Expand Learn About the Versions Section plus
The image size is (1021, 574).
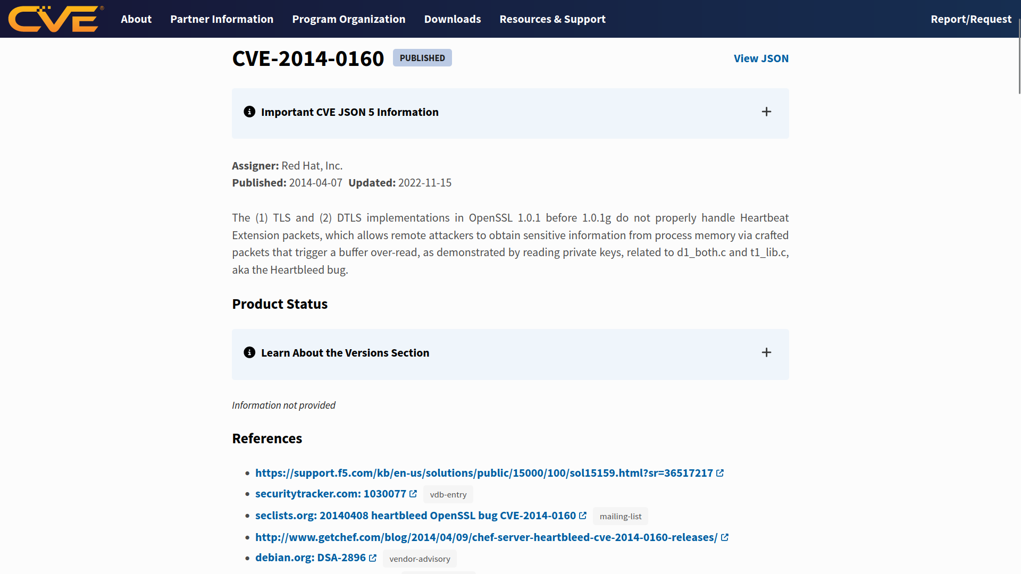click(766, 352)
